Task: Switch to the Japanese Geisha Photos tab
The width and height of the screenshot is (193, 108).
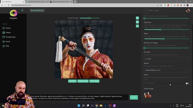Action: coord(37,2)
